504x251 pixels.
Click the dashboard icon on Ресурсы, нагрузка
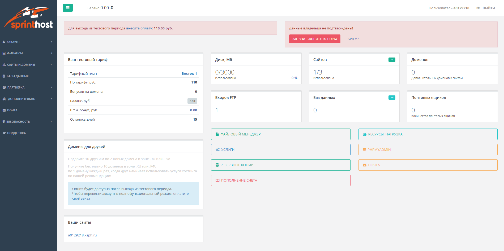365,134
